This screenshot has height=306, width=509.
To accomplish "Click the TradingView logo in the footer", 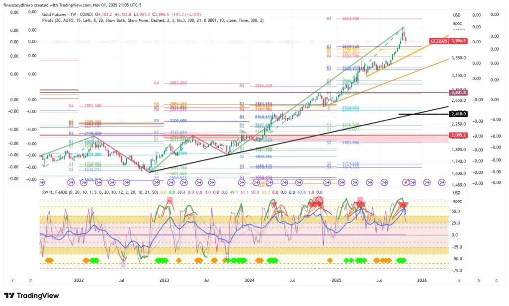I will coord(31,296).
